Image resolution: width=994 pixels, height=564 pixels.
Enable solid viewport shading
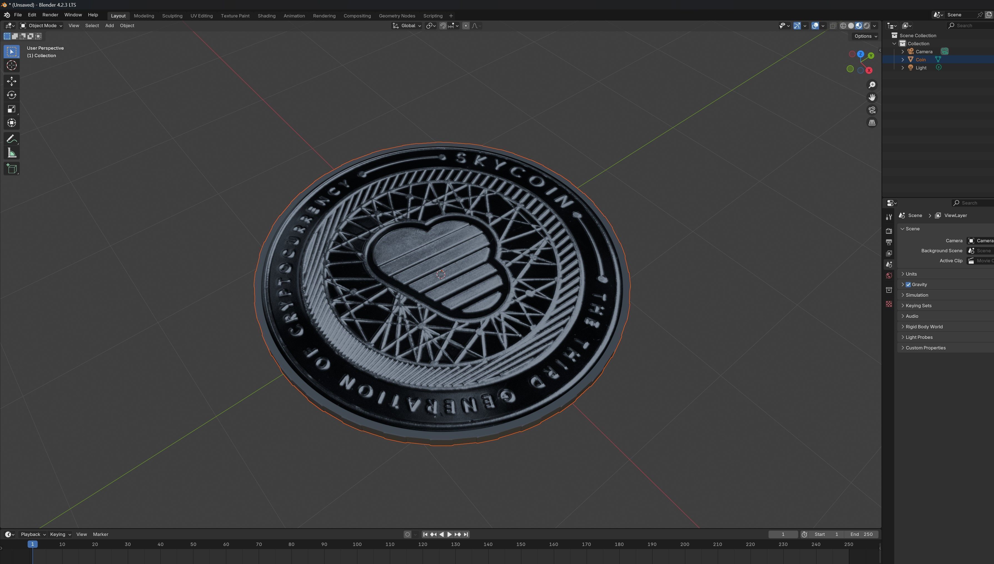coord(851,26)
